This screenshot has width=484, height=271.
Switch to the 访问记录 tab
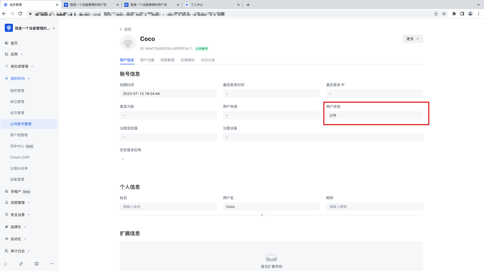(208, 60)
